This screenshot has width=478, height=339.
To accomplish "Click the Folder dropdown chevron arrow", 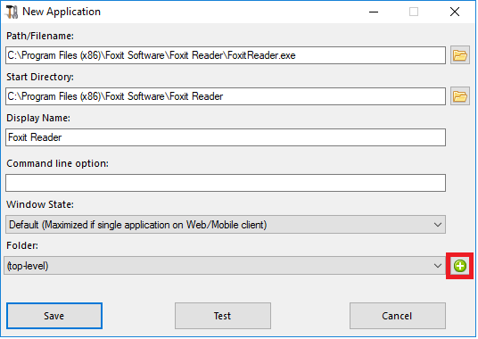I will (438, 266).
